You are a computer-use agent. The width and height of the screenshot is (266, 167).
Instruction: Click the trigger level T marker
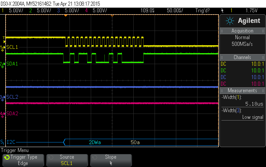point(4,38)
